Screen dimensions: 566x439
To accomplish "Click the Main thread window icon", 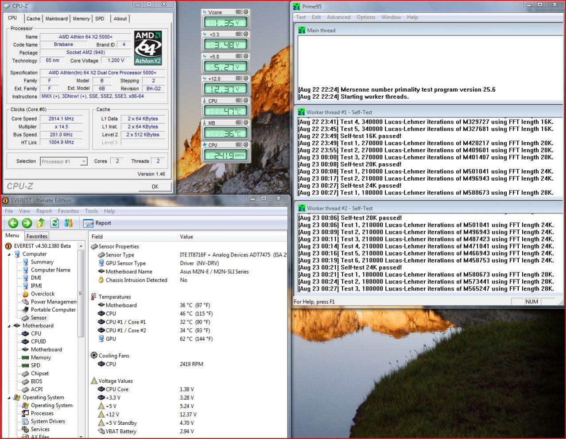I will point(302,30).
